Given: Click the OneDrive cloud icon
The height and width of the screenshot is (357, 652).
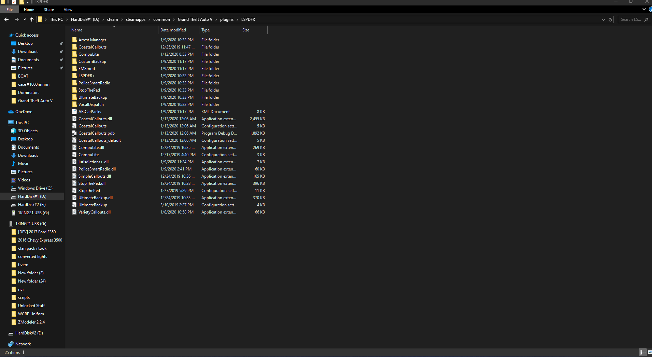Looking at the screenshot, I should (11, 112).
